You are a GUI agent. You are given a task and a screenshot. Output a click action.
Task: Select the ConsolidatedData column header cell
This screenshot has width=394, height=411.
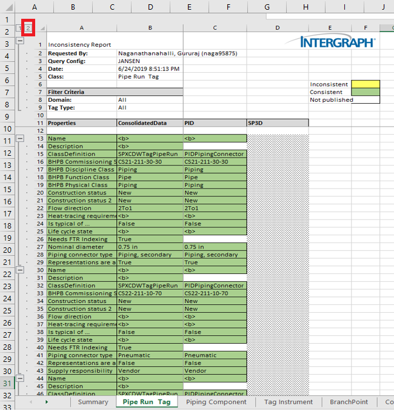tap(150, 122)
